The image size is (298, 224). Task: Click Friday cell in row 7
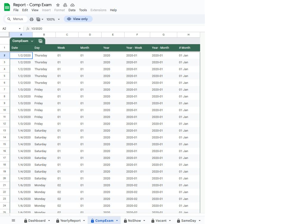coord(44,90)
